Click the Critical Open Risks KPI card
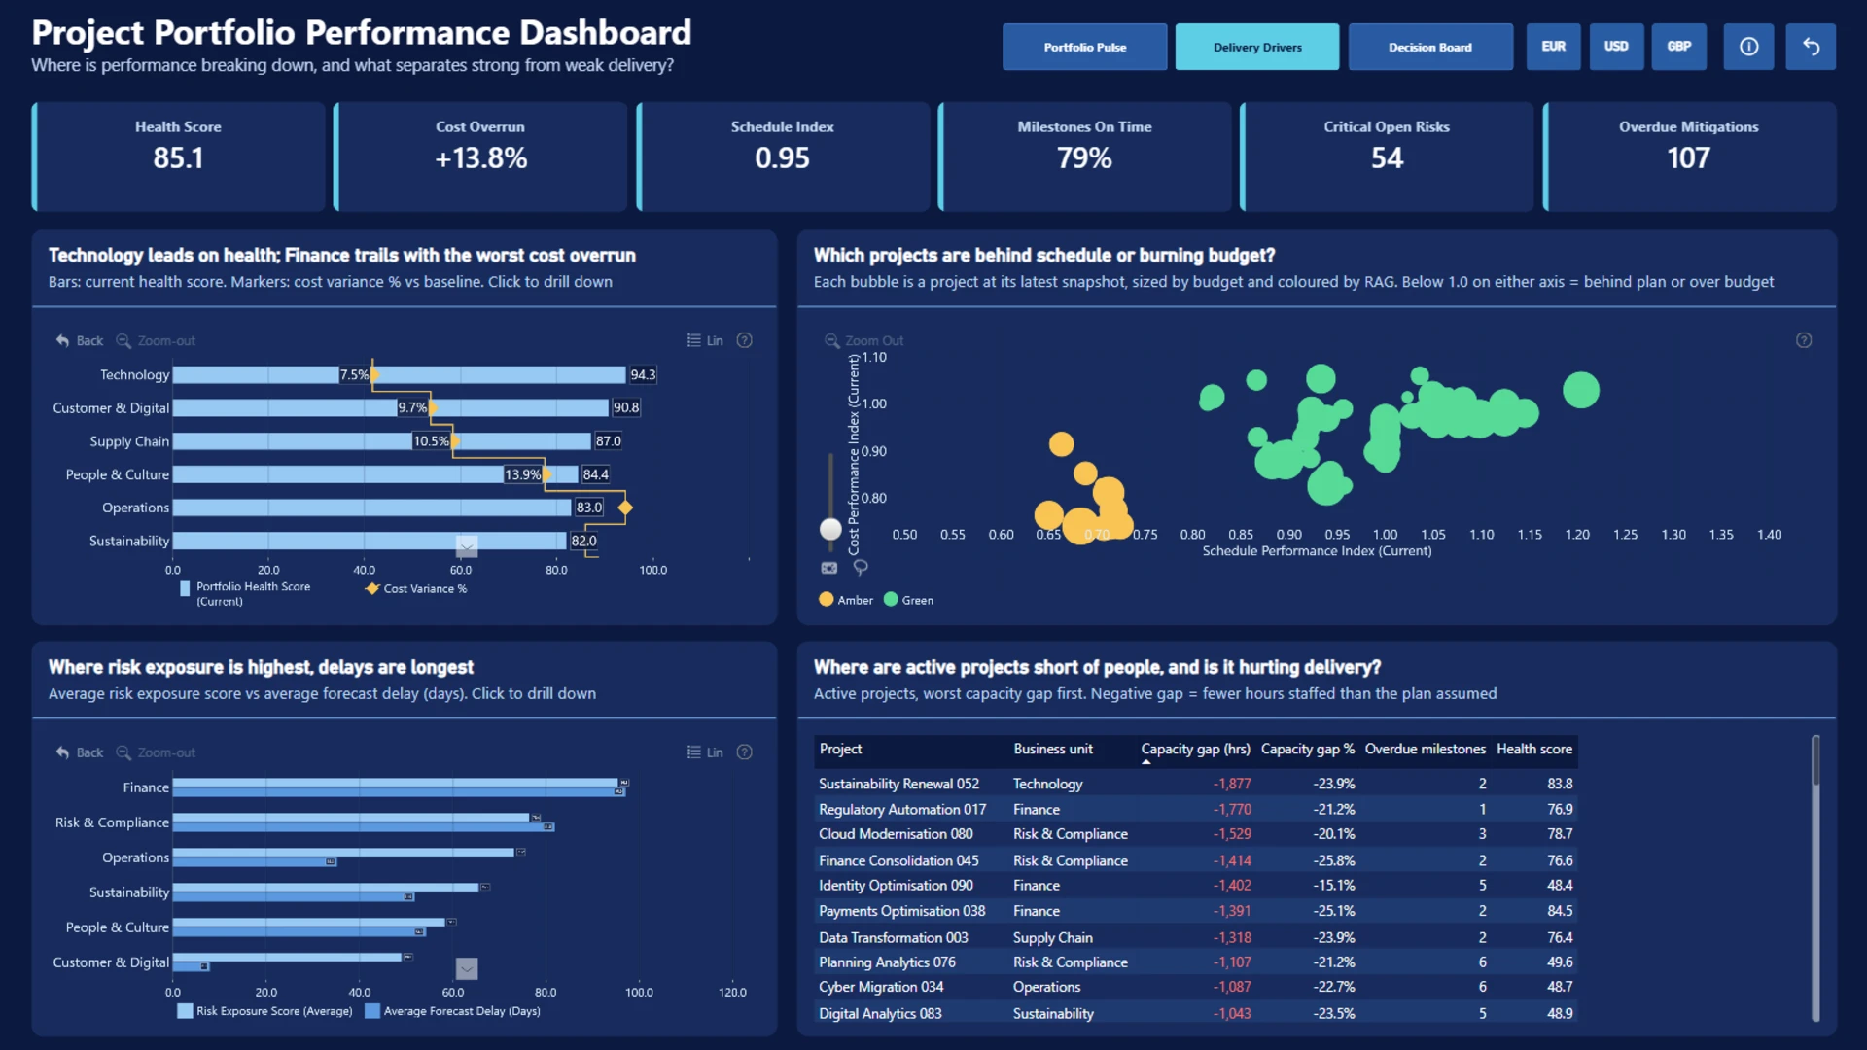1867x1050 pixels. (x=1387, y=157)
